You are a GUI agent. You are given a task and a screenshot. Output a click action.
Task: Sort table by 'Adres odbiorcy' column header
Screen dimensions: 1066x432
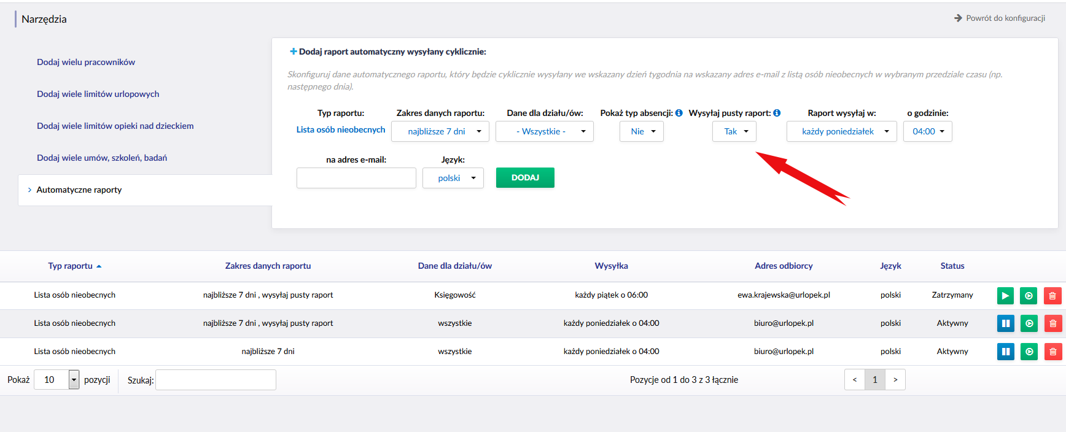[784, 266]
